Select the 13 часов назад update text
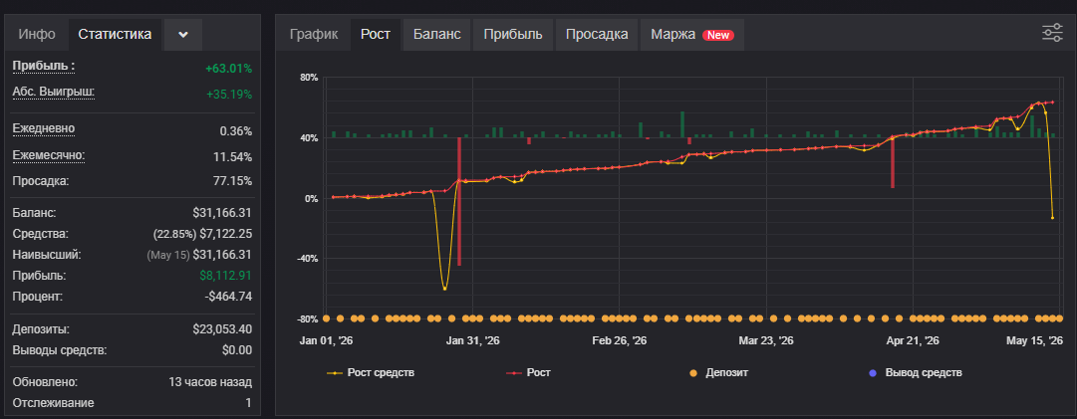Viewport: 1077px width, 419px height. (x=210, y=382)
